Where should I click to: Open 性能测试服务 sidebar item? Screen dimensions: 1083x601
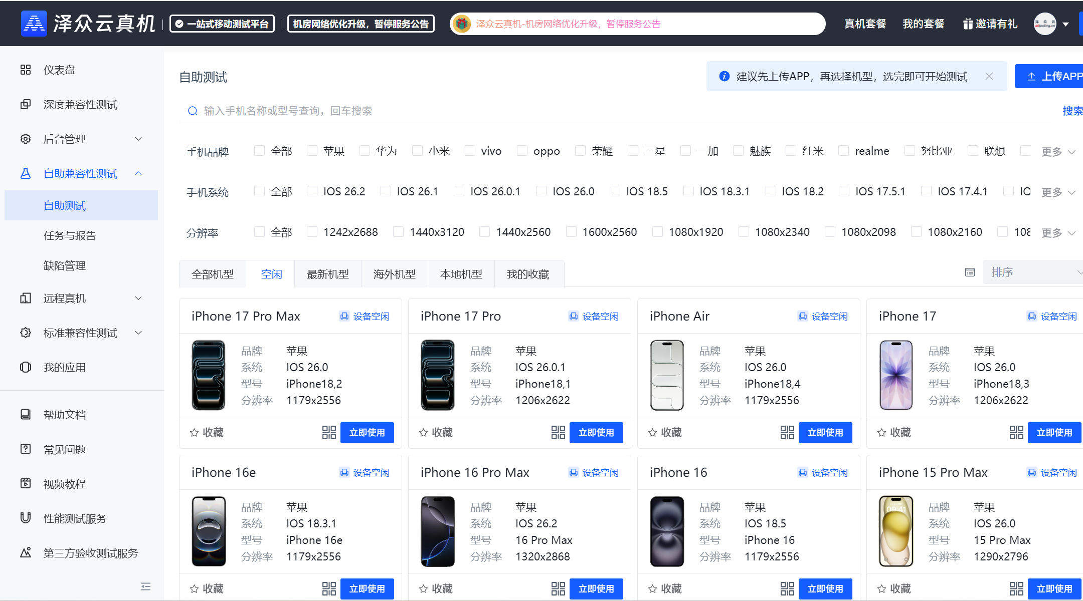pyautogui.click(x=75, y=518)
